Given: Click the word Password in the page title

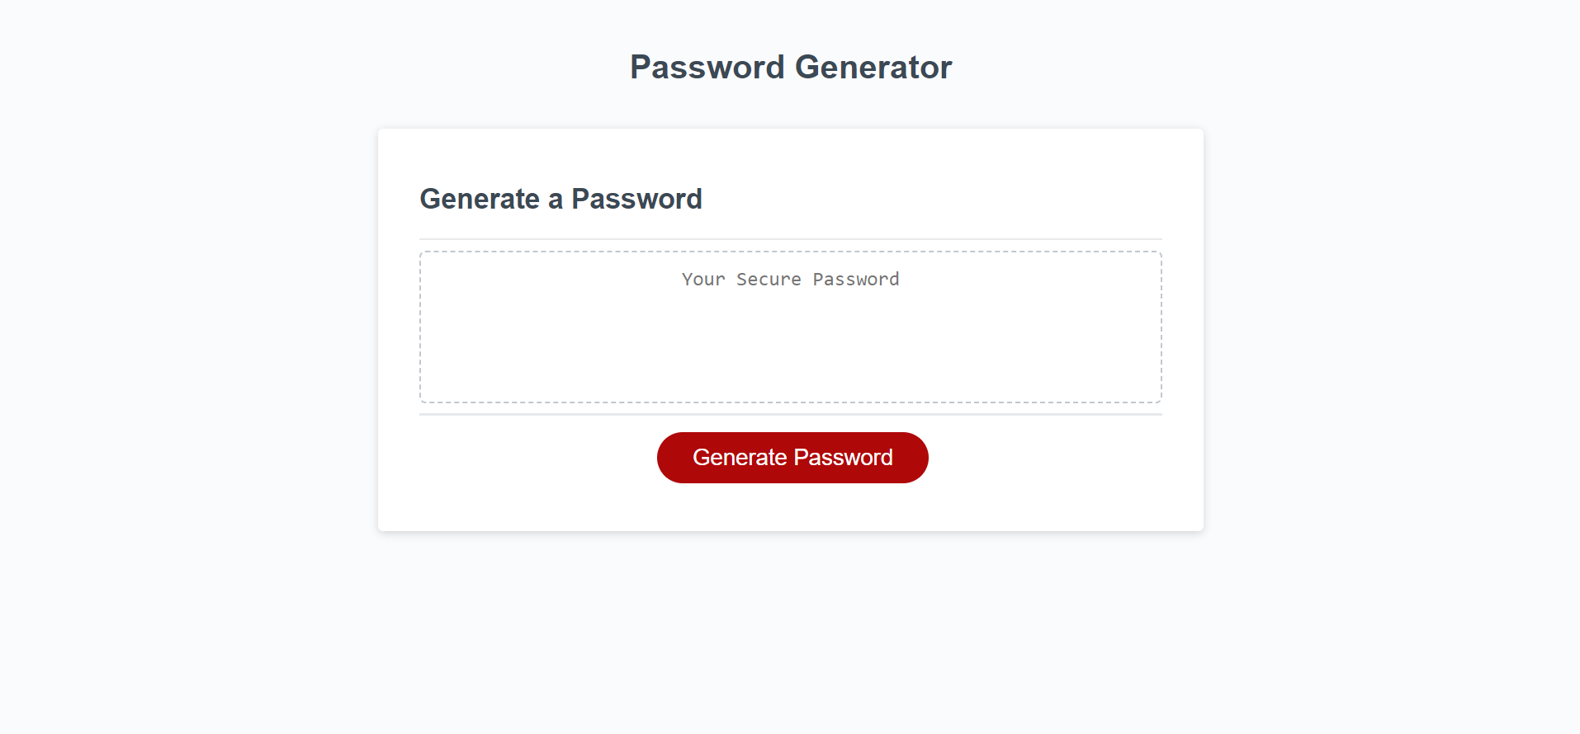Looking at the screenshot, I should click(x=707, y=67).
